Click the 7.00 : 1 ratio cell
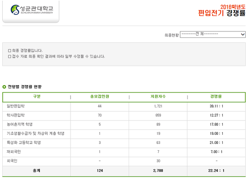248x179 pixels. 216,152
